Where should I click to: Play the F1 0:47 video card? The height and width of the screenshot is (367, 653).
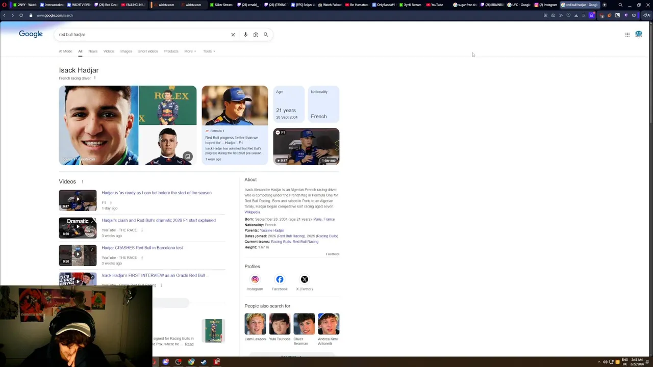[x=306, y=146]
